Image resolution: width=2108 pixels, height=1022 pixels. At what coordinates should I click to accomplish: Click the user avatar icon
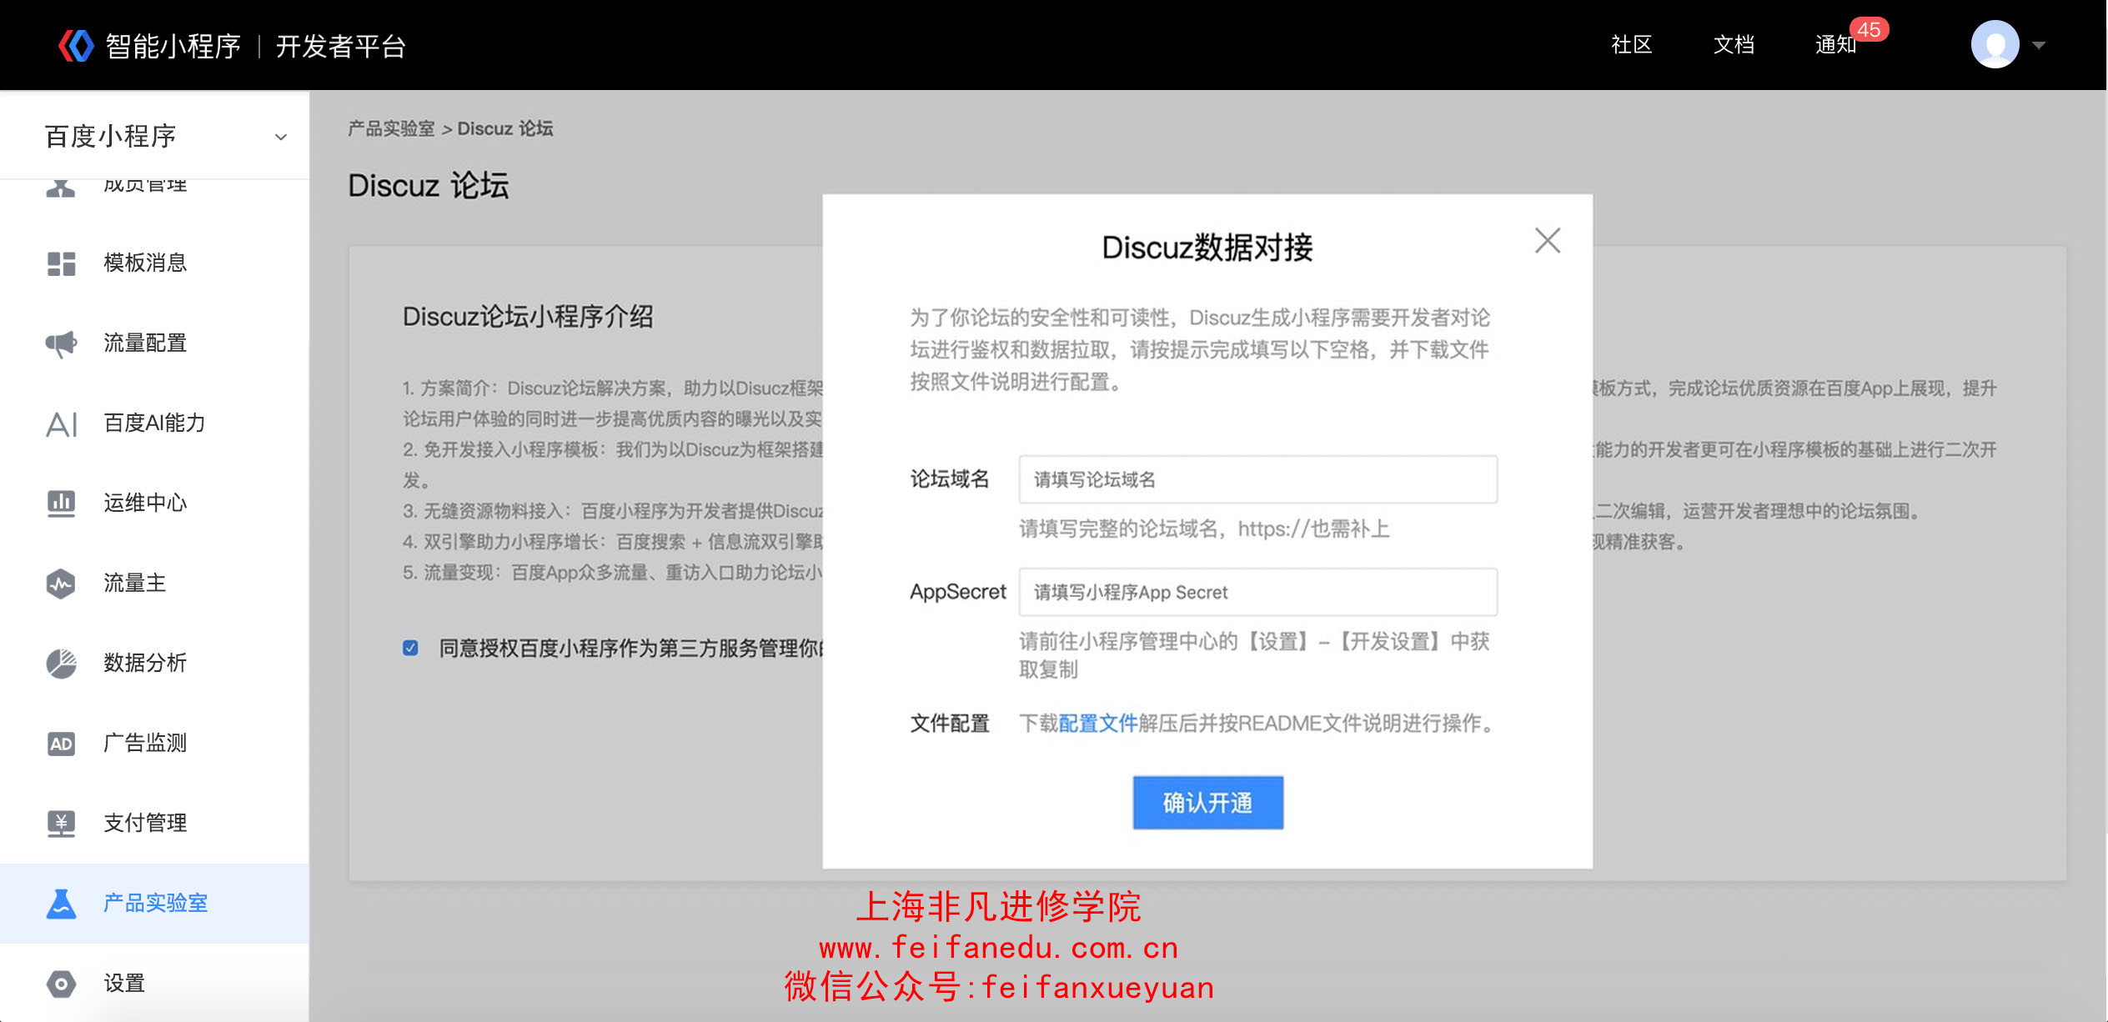point(1995,45)
